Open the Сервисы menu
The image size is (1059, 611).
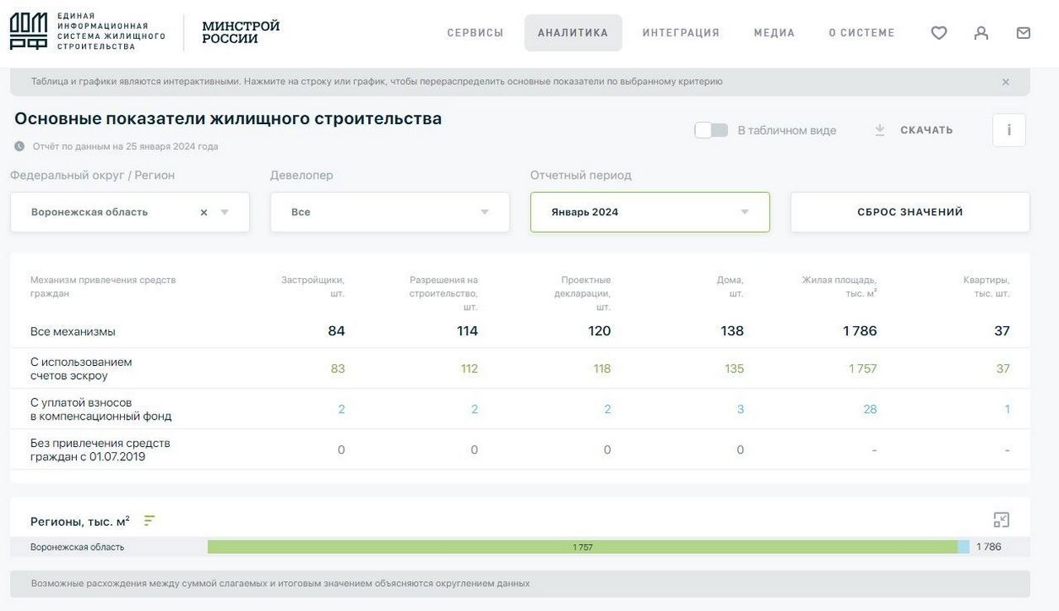point(476,33)
